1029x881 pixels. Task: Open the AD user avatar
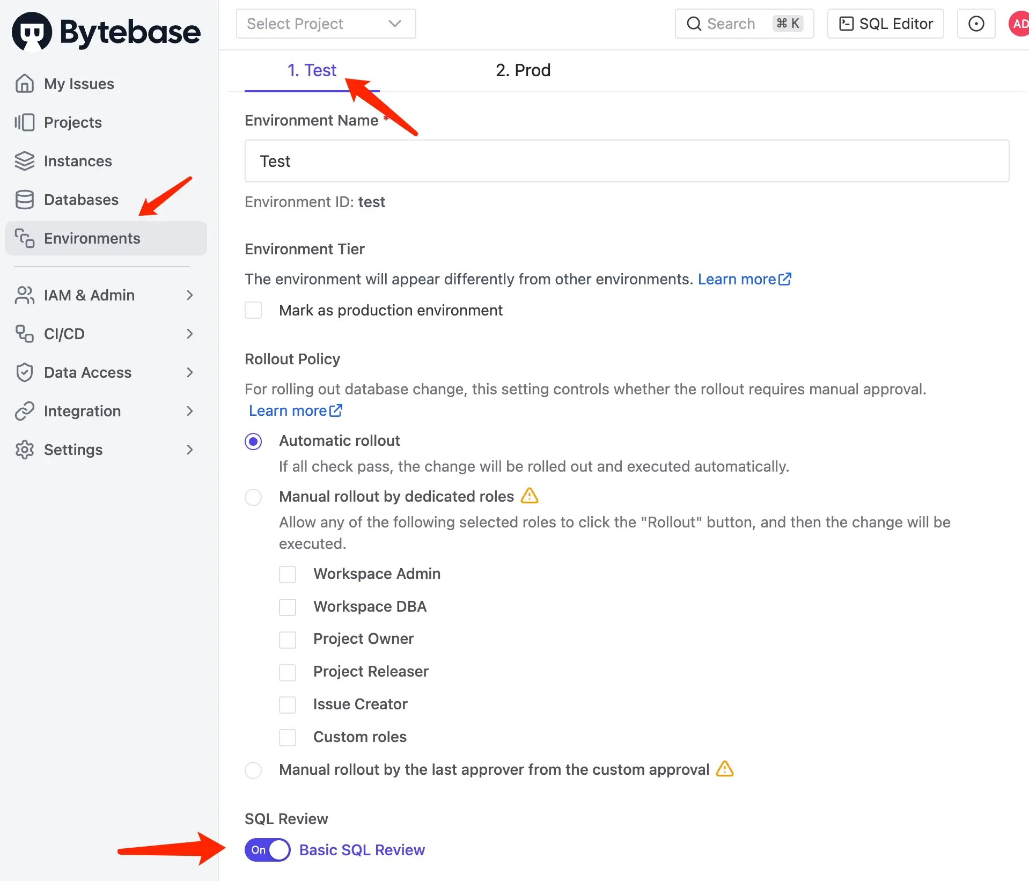pyautogui.click(x=1019, y=24)
